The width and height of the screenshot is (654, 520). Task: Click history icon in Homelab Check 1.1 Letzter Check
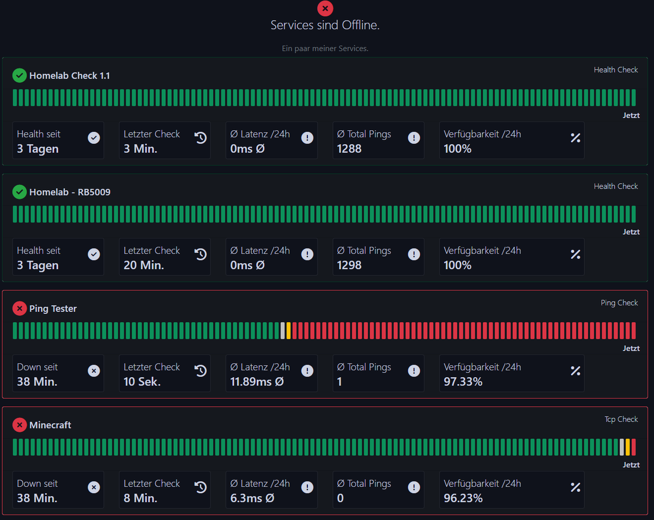(x=201, y=138)
